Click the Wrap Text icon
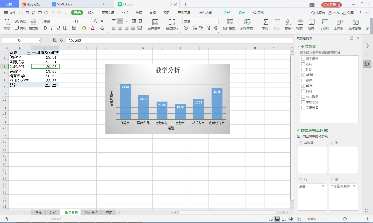The width and height of the screenshot is (373, 223). (172, 22)
